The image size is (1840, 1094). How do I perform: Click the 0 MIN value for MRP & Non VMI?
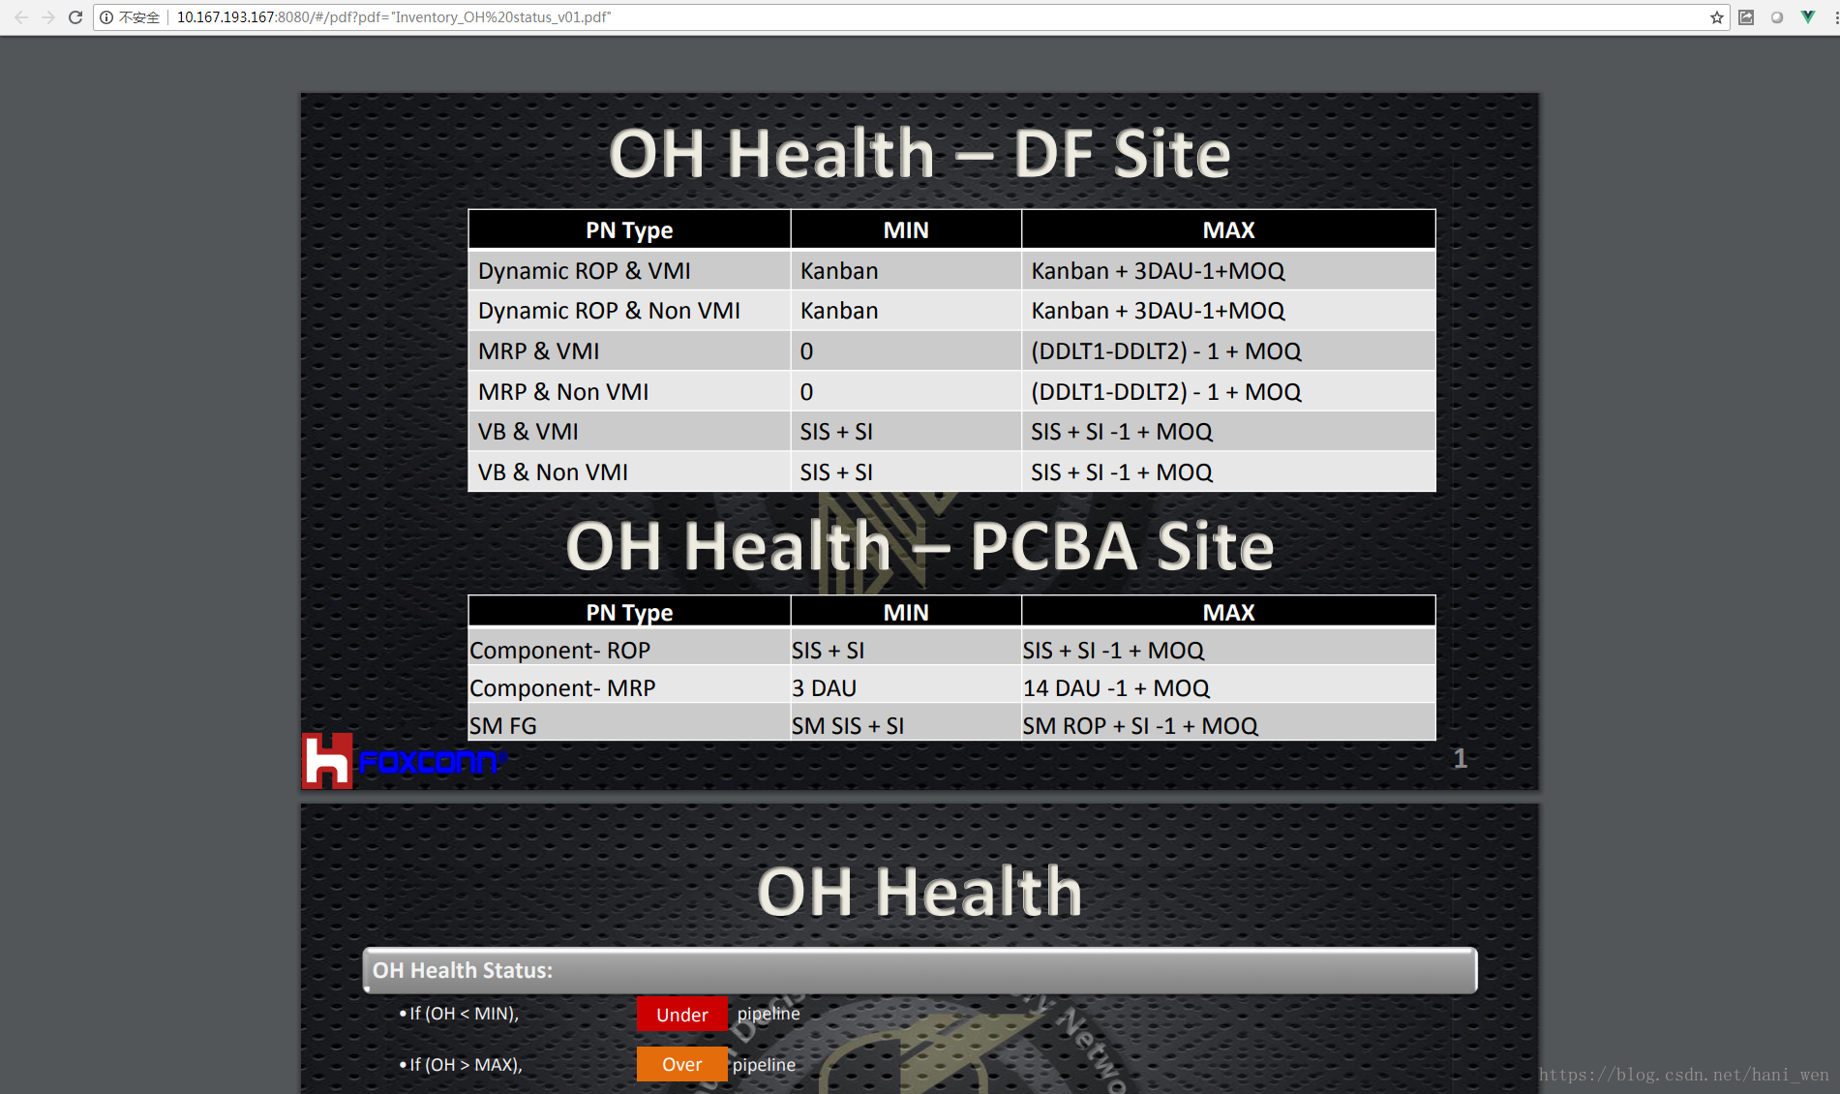(x=906, y=392)
